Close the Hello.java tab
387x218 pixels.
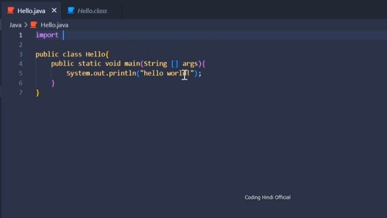[x=54, y=11]
